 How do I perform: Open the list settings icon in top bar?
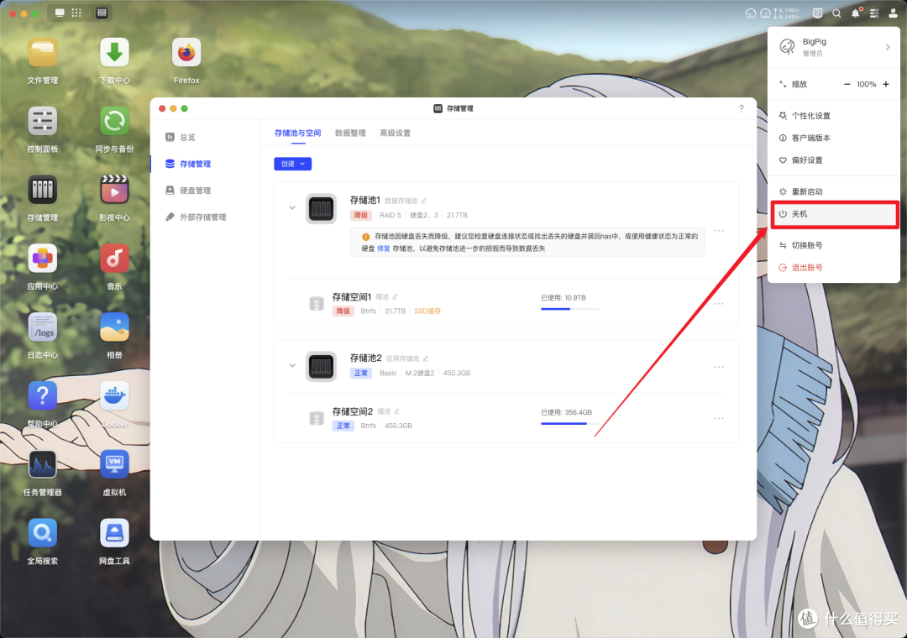click(x=874, y=13)
